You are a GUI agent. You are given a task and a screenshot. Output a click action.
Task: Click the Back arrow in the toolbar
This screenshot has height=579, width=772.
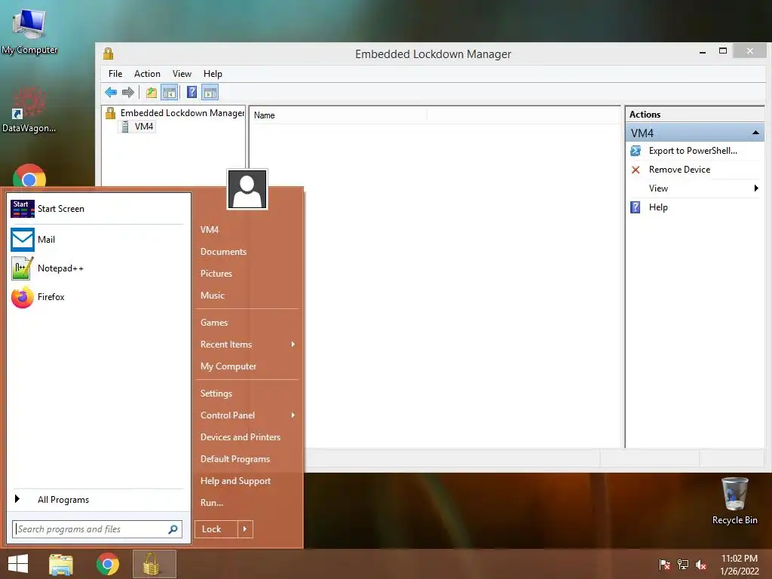[x=111, y=92]
